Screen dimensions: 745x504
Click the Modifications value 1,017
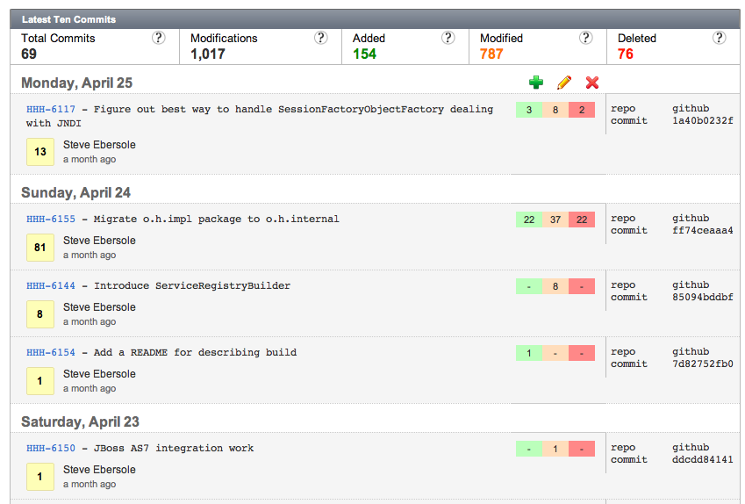208,54
